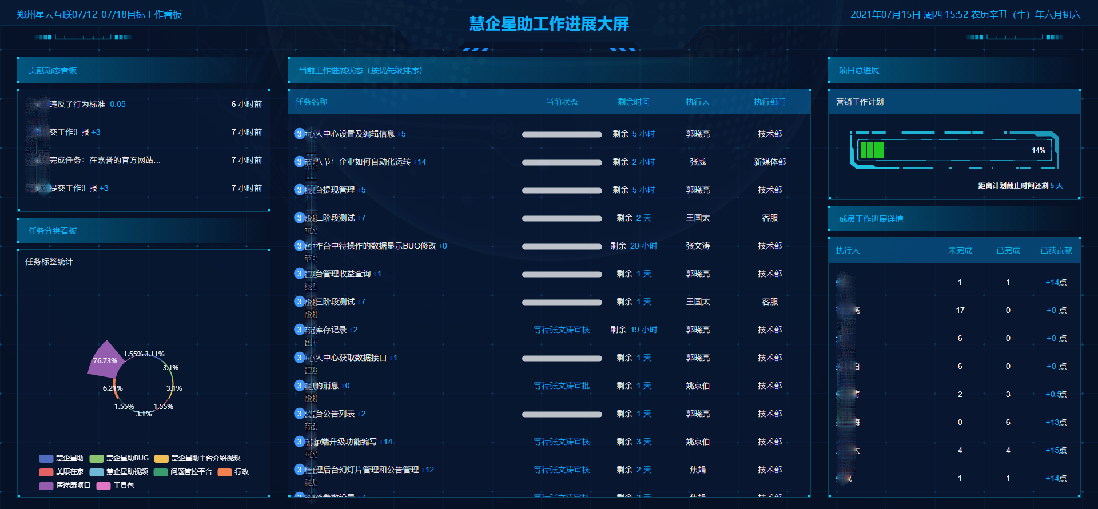Click the avatar beside 违反了行为标准 entry
The image size is (1098, 509).
click(x=38, y=104)
